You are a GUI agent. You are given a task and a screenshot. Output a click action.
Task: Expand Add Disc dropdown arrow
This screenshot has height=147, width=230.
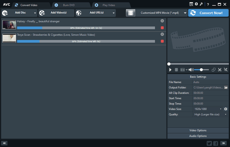point(35,13)
